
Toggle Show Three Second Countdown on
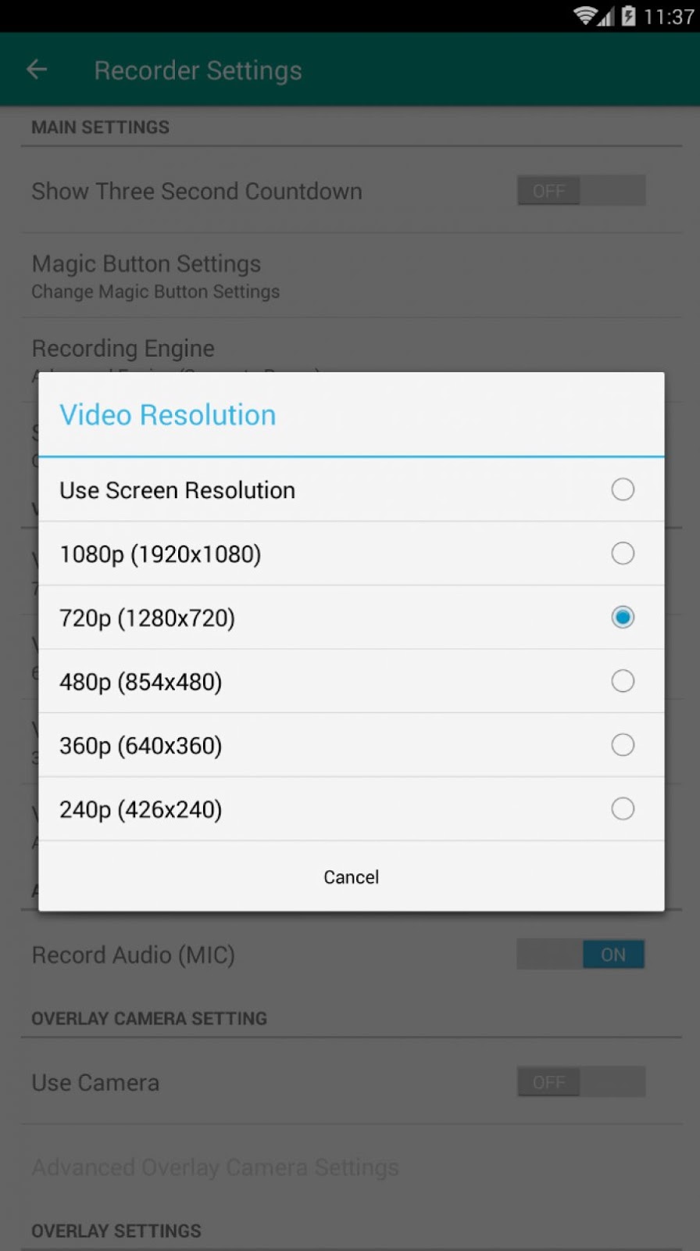click(x=581, y=190)
